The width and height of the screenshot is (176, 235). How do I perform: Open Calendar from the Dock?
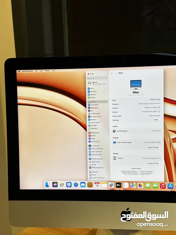point(97,185)
